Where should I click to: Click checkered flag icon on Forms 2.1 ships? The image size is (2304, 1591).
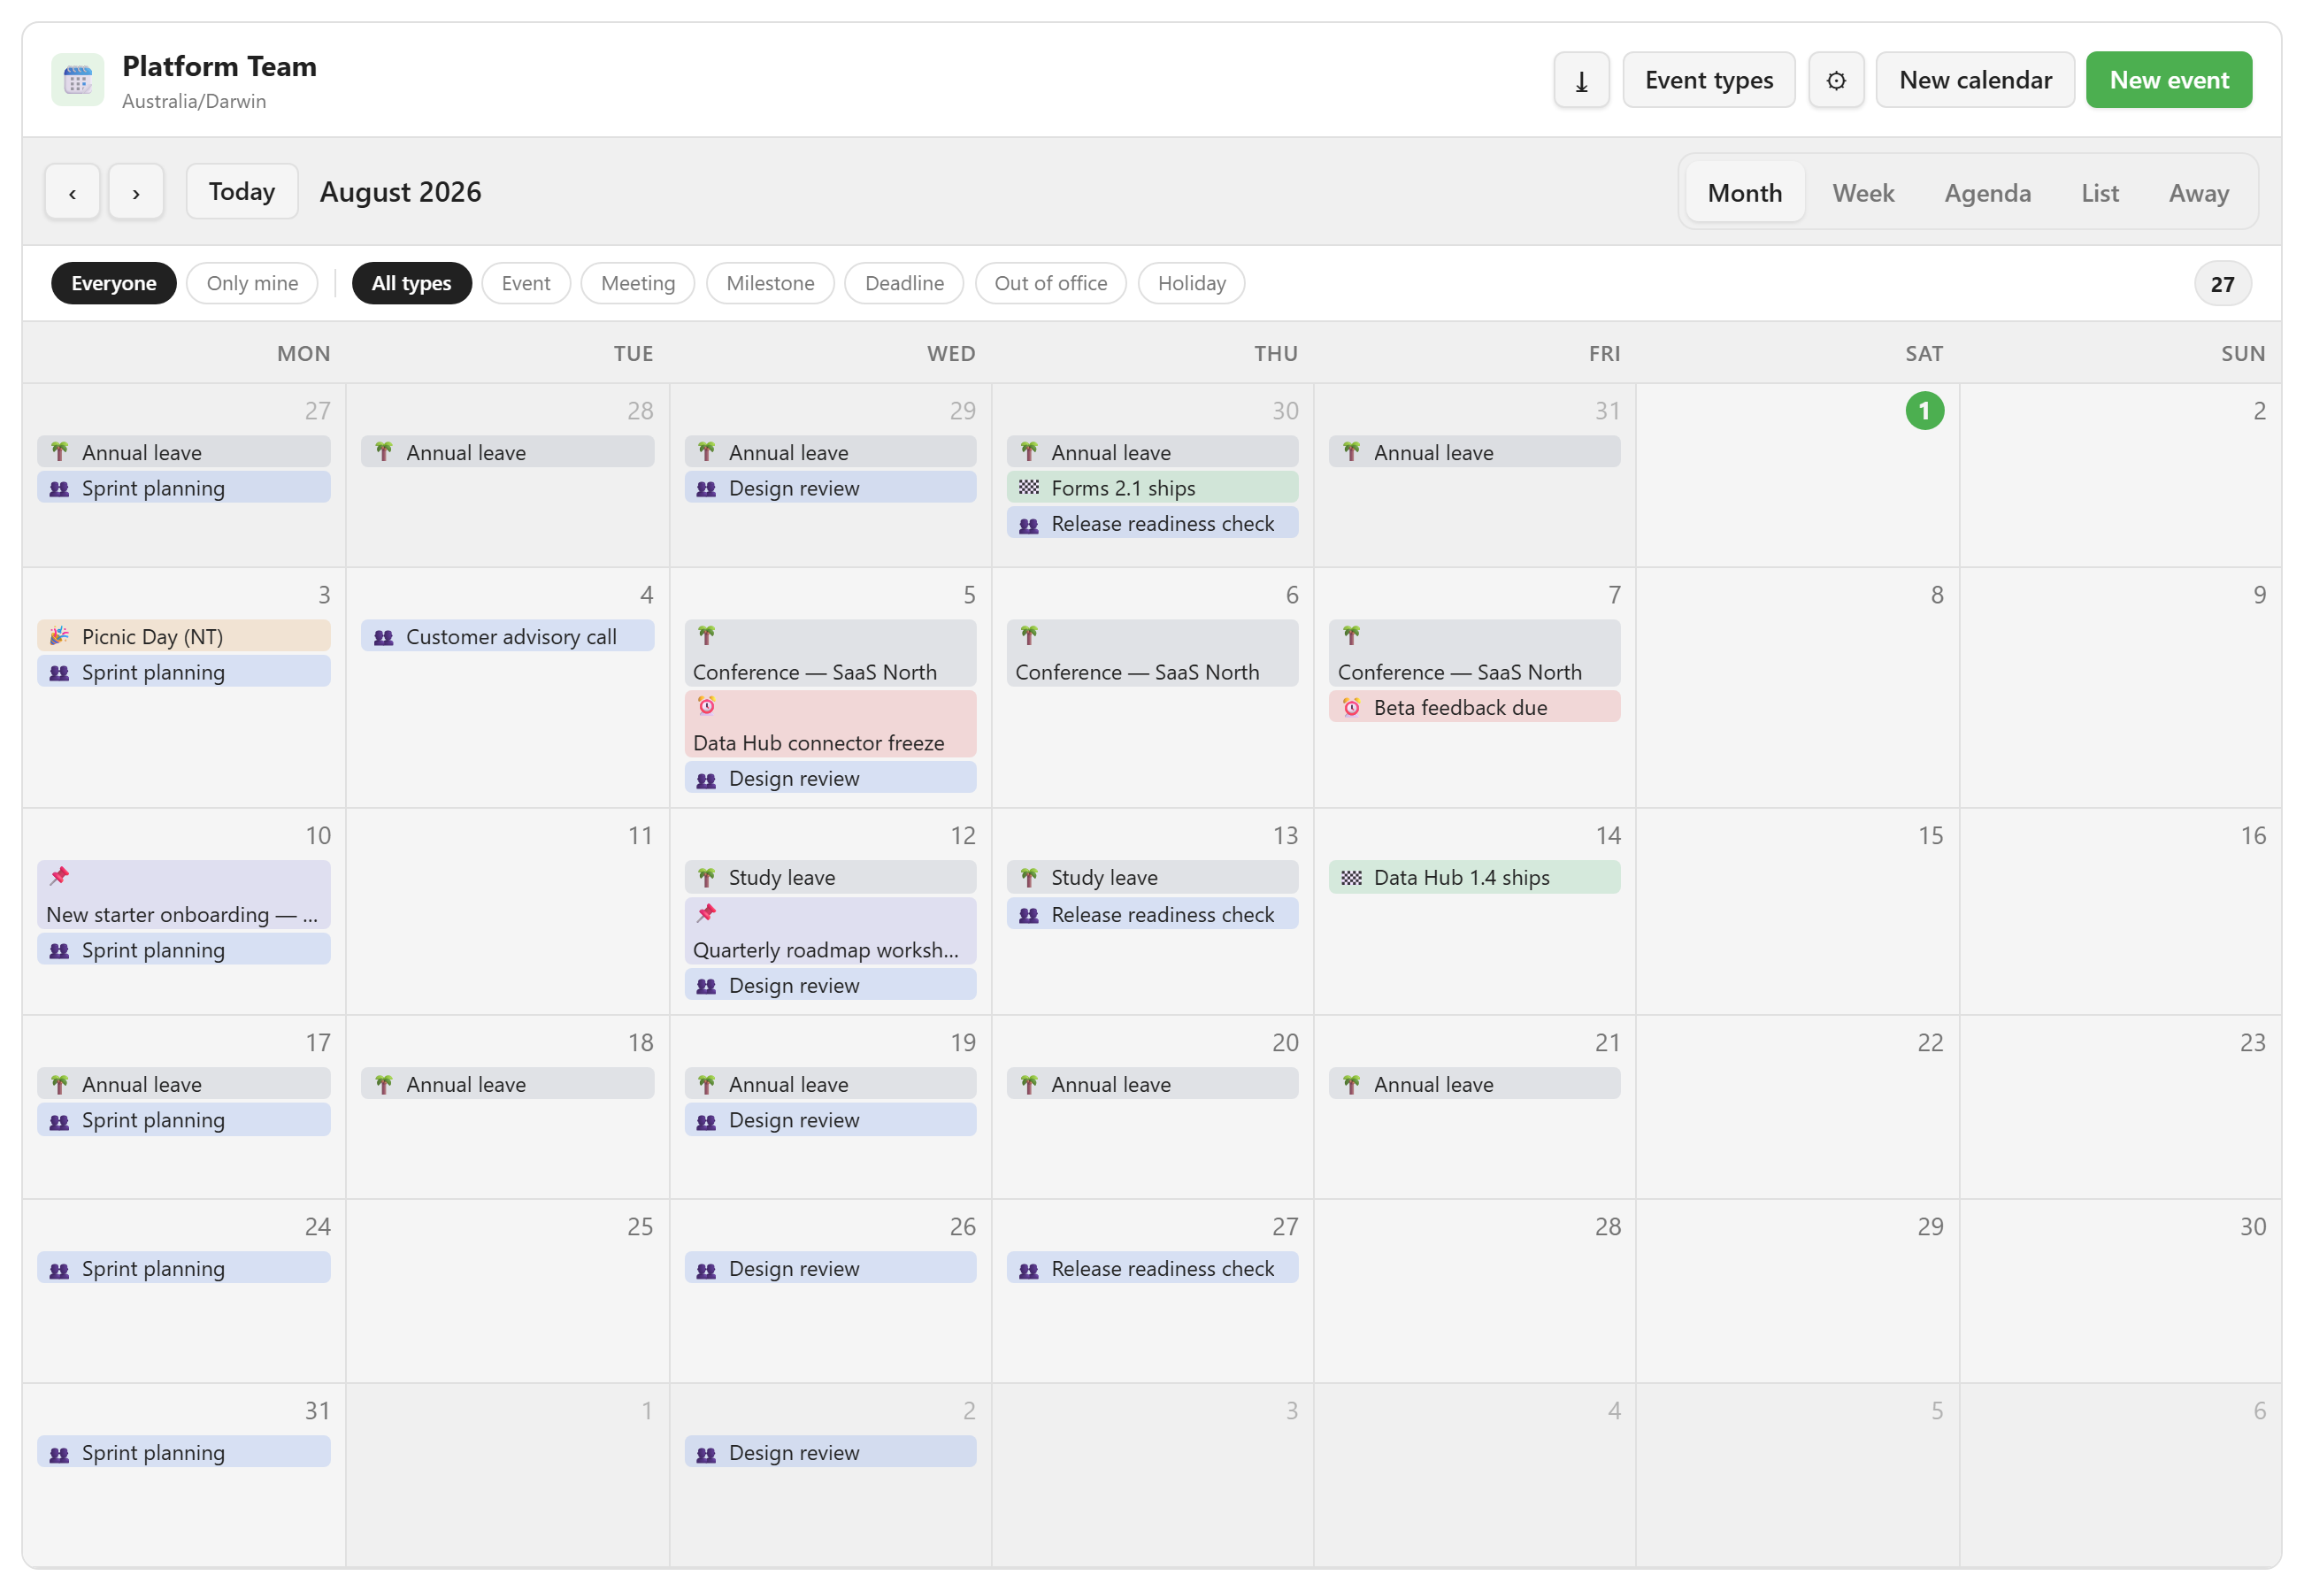1028,488
